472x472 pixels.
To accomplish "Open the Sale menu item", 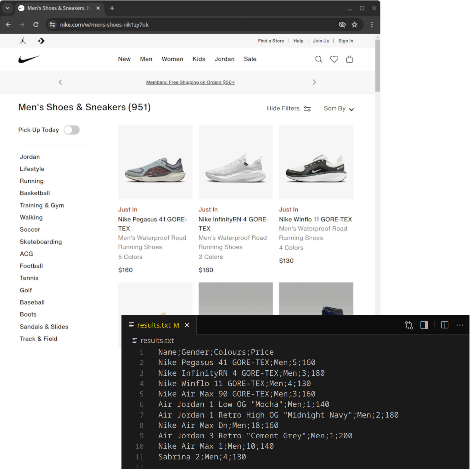I will point(250,59).
